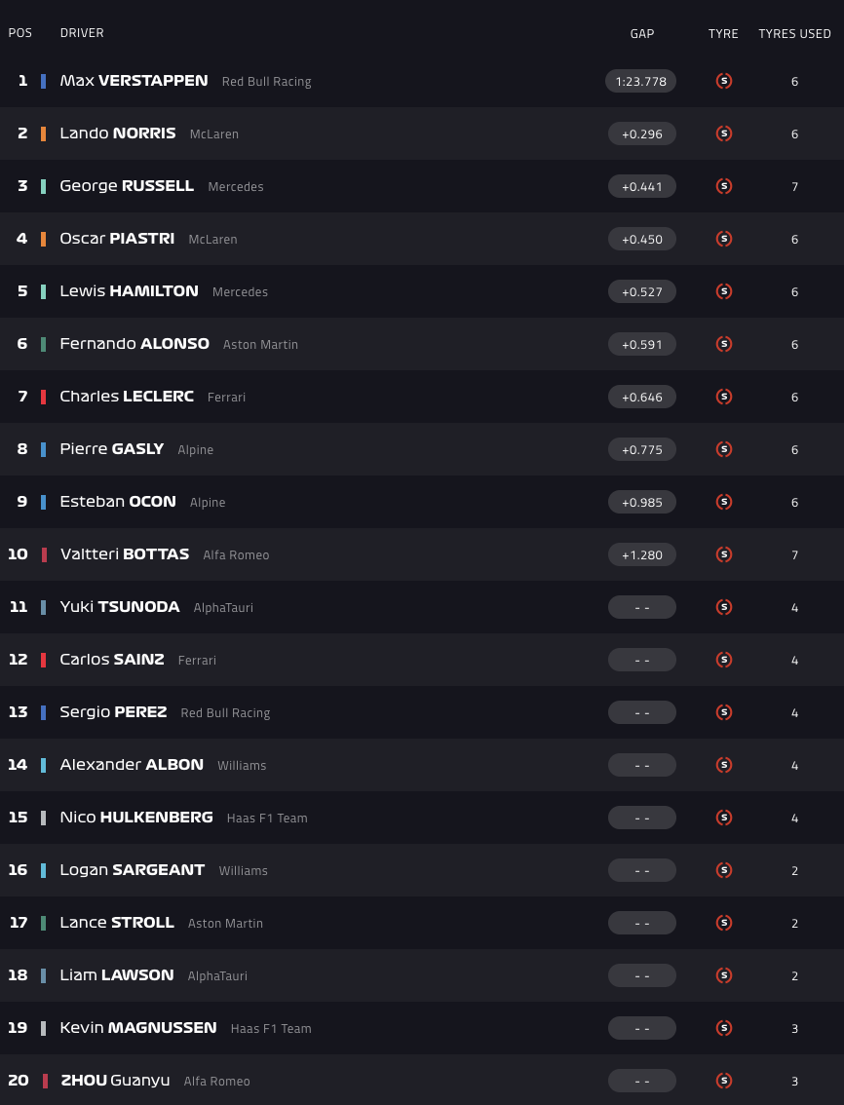The height and width of the screenshot is (1105, 844).
Task: Click Verstappen's 1:23.778 lap time badge
Action: [x=641, y=81]
